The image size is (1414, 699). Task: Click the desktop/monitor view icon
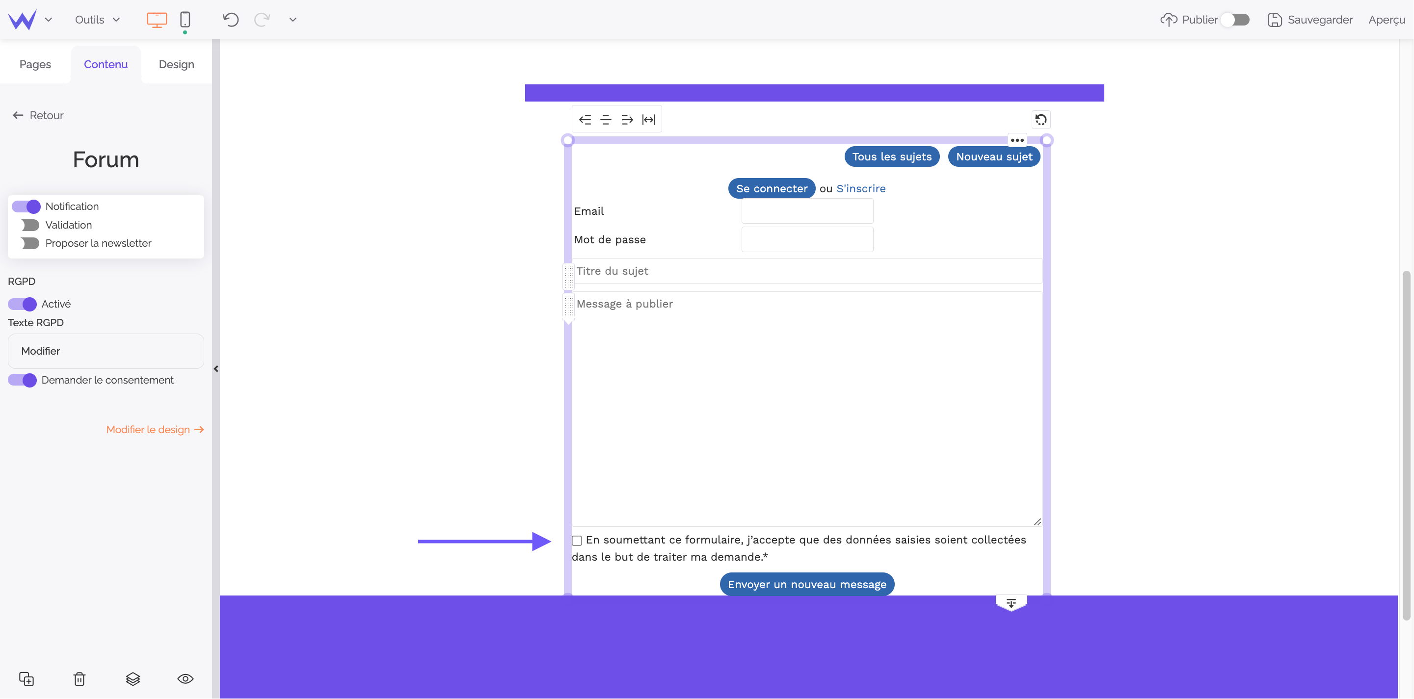[157, 20]
